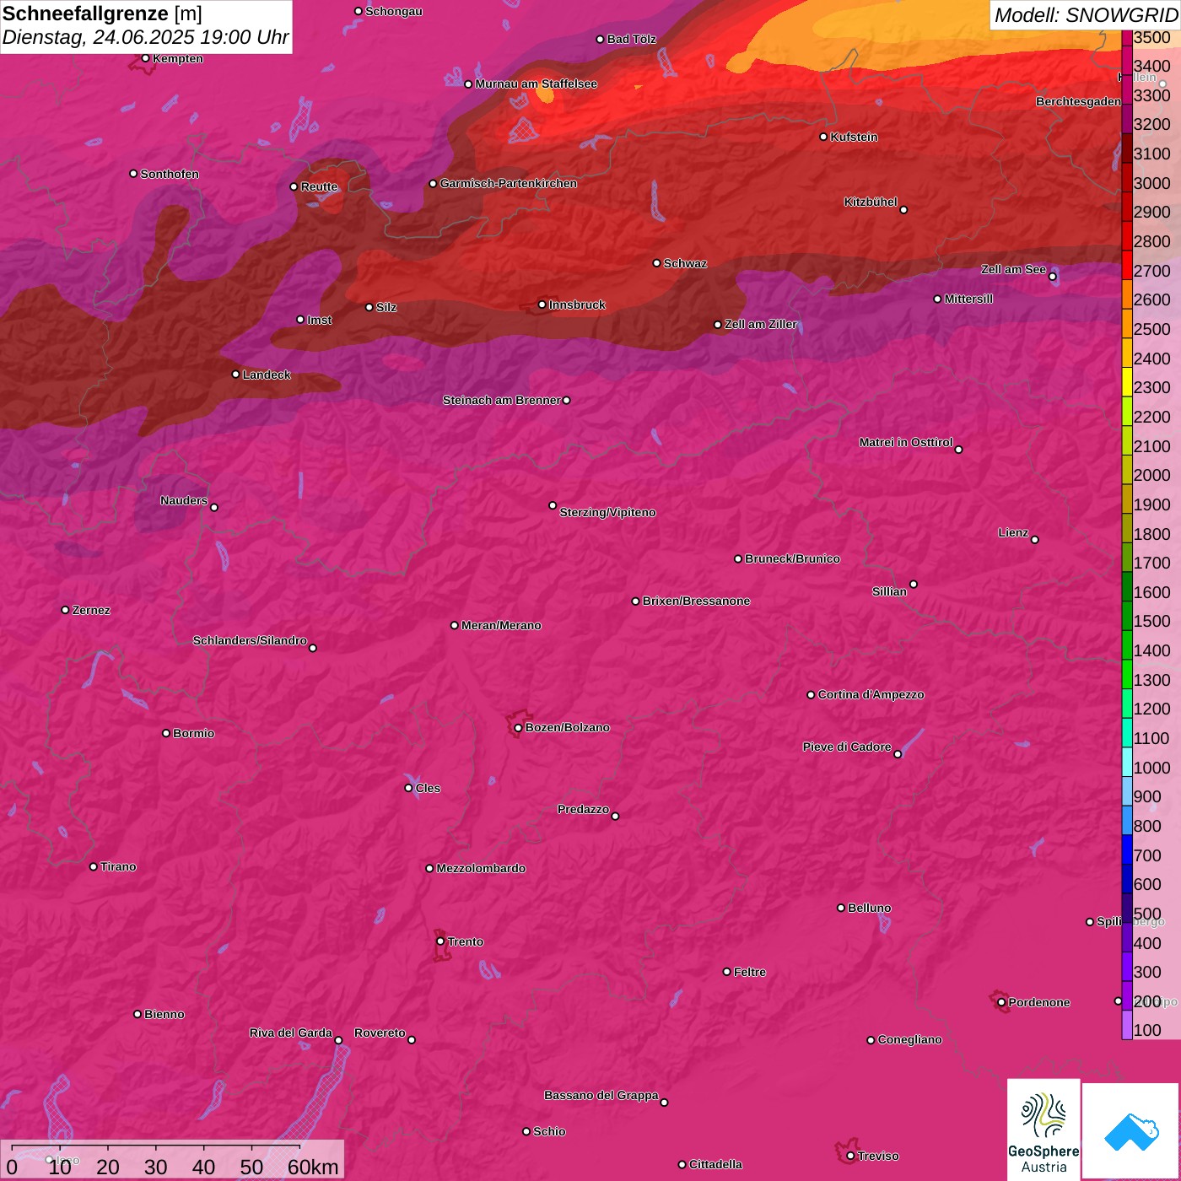Select the 100 m violet legend color

click(x=1127, y=1025)
